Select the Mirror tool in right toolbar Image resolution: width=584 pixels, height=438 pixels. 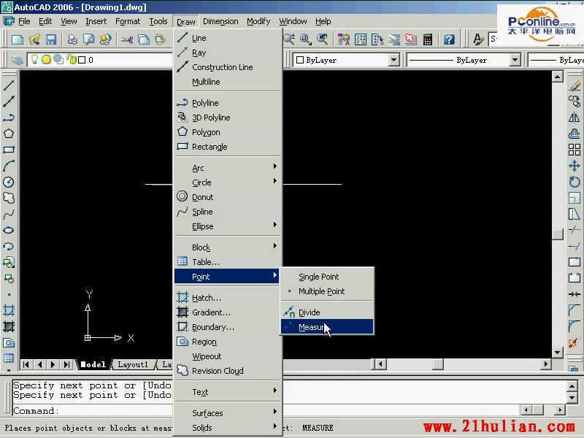coord(574,118)
